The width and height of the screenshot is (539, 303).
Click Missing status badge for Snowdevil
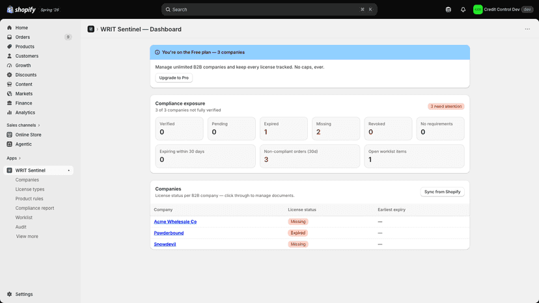tap(298, 244)
